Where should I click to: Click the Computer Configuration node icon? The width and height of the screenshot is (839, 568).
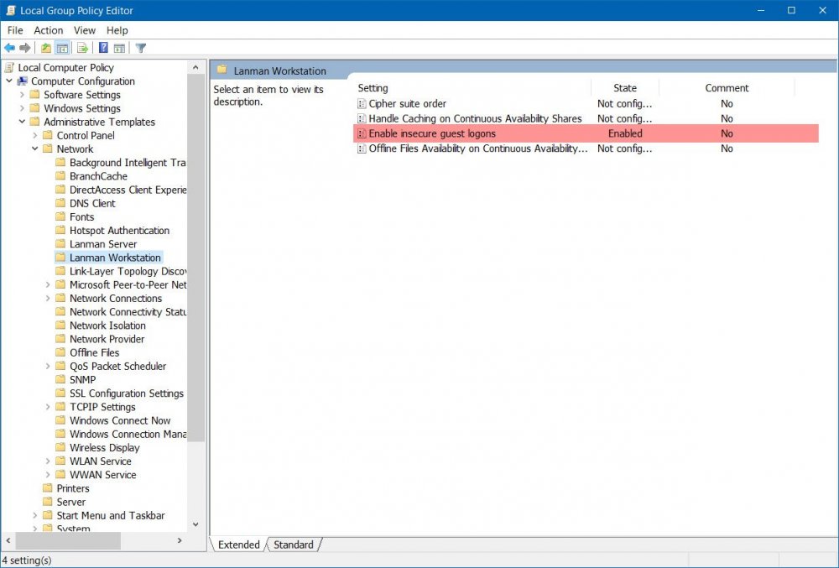22,81
